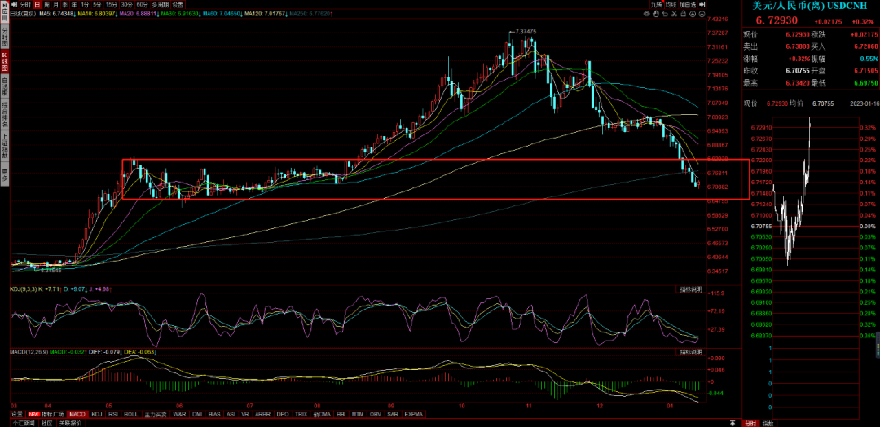The height and width of the screenshot is (427, 880).
Task: Open 设置 in the bottom indicator bar
Action: coord(18,414)
